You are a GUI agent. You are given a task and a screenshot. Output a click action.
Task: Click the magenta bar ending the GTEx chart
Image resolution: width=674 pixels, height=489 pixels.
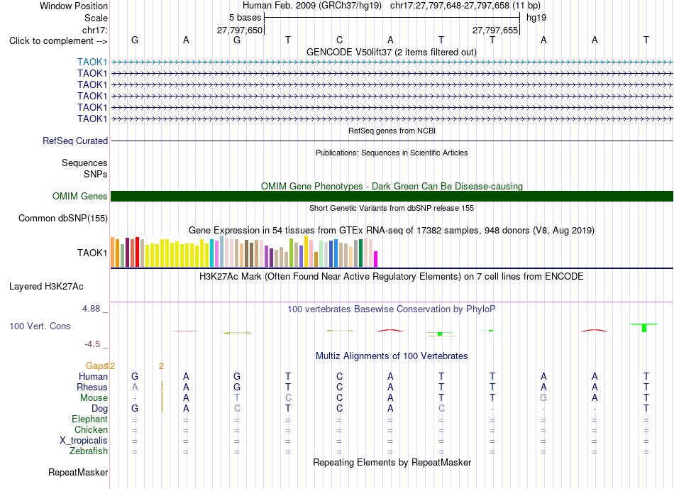point(376,259)
